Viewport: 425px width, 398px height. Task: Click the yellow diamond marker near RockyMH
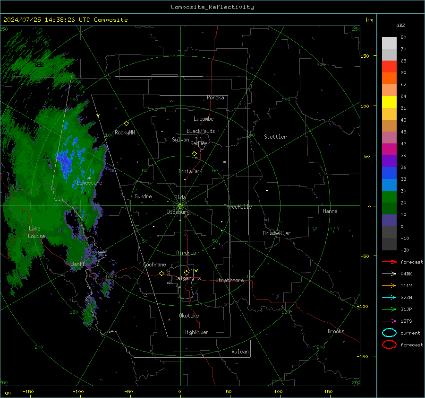click(126, 124)
